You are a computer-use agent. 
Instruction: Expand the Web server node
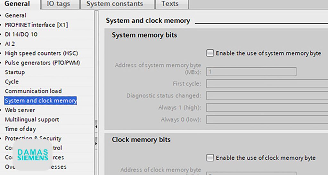point(1,110)
